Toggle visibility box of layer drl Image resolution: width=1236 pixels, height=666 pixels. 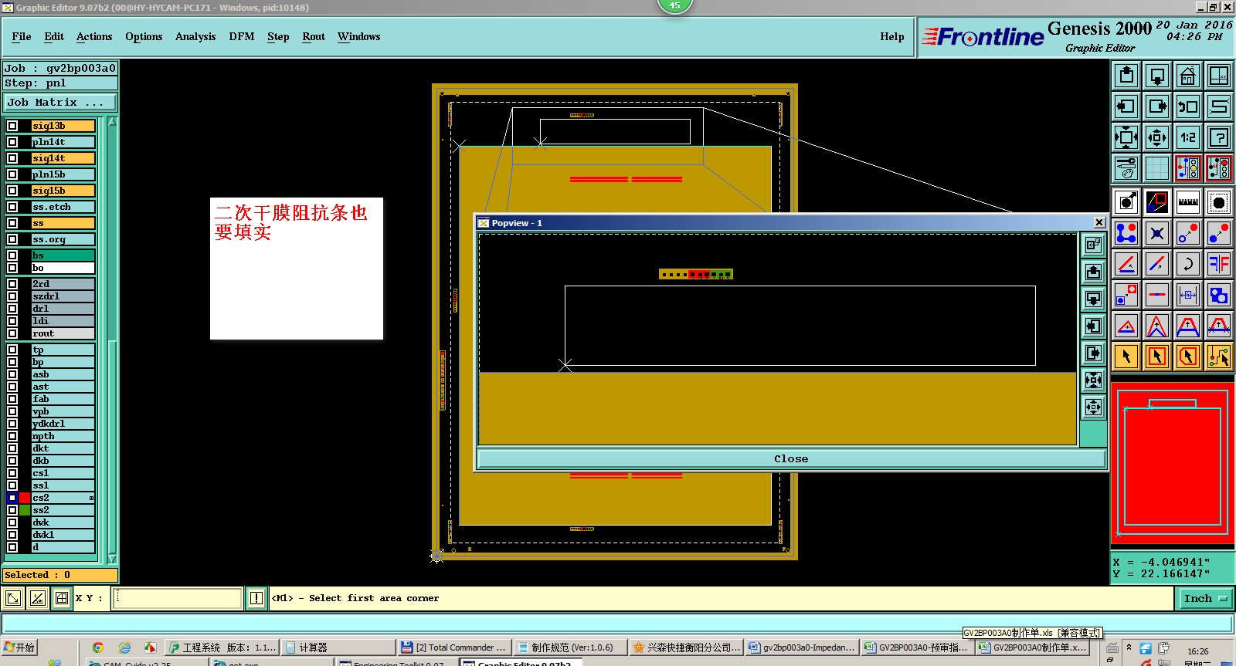click(x=12, y=309)
